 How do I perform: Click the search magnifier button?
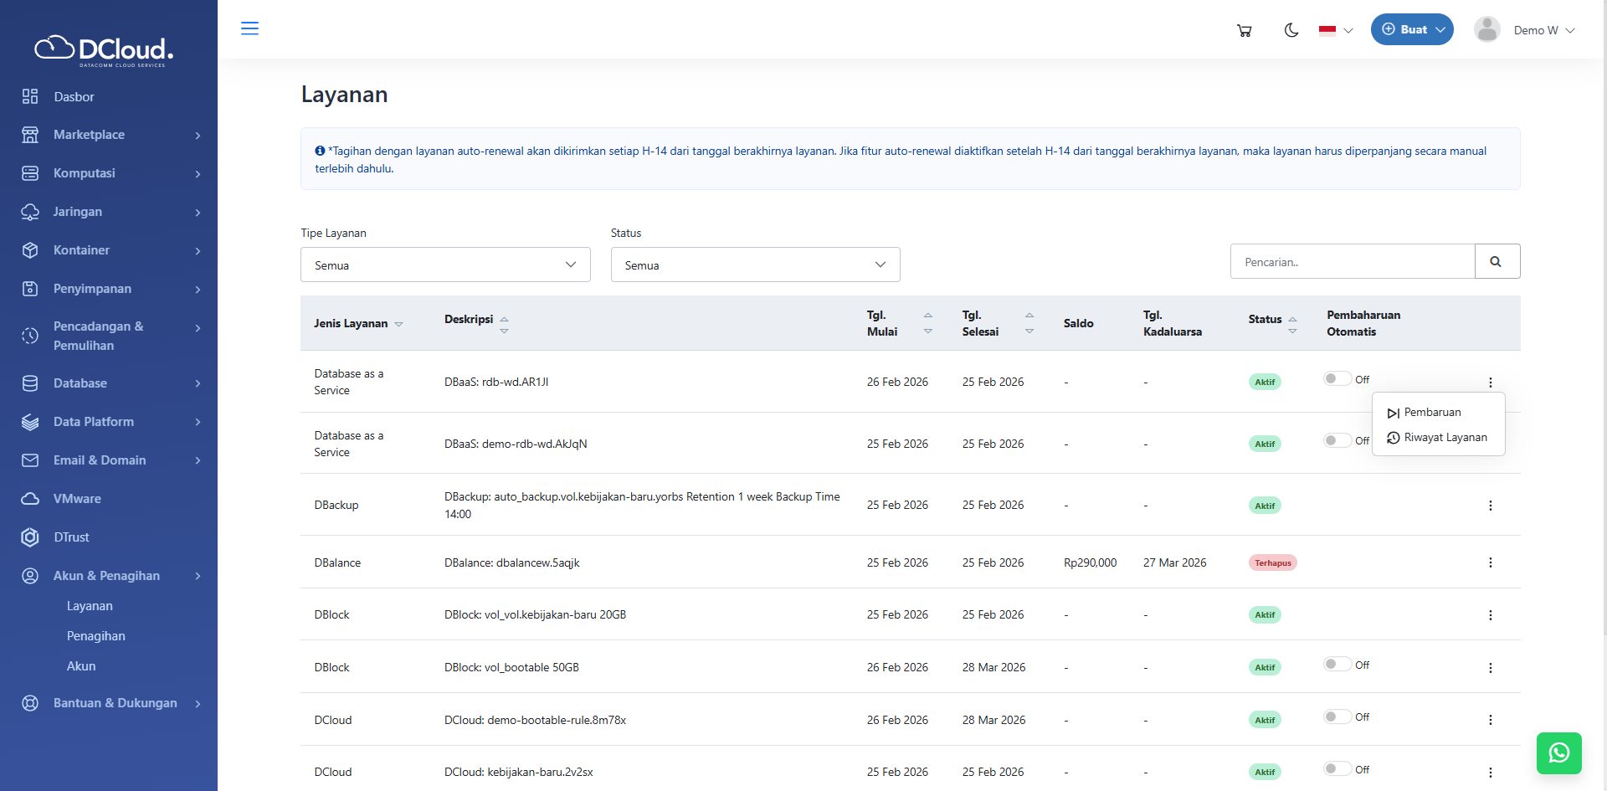(1497, 262)
